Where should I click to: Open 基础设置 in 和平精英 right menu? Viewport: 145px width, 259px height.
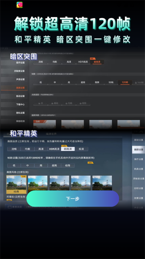pyautogui.click(x=138, y=140)
